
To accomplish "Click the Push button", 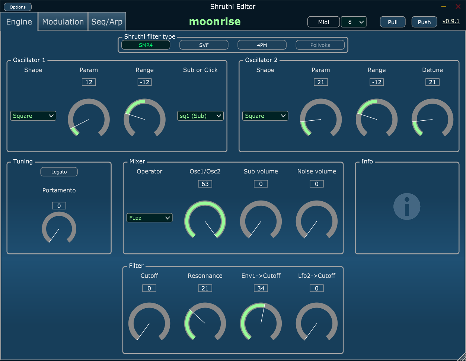I will (x=424, y=22).
